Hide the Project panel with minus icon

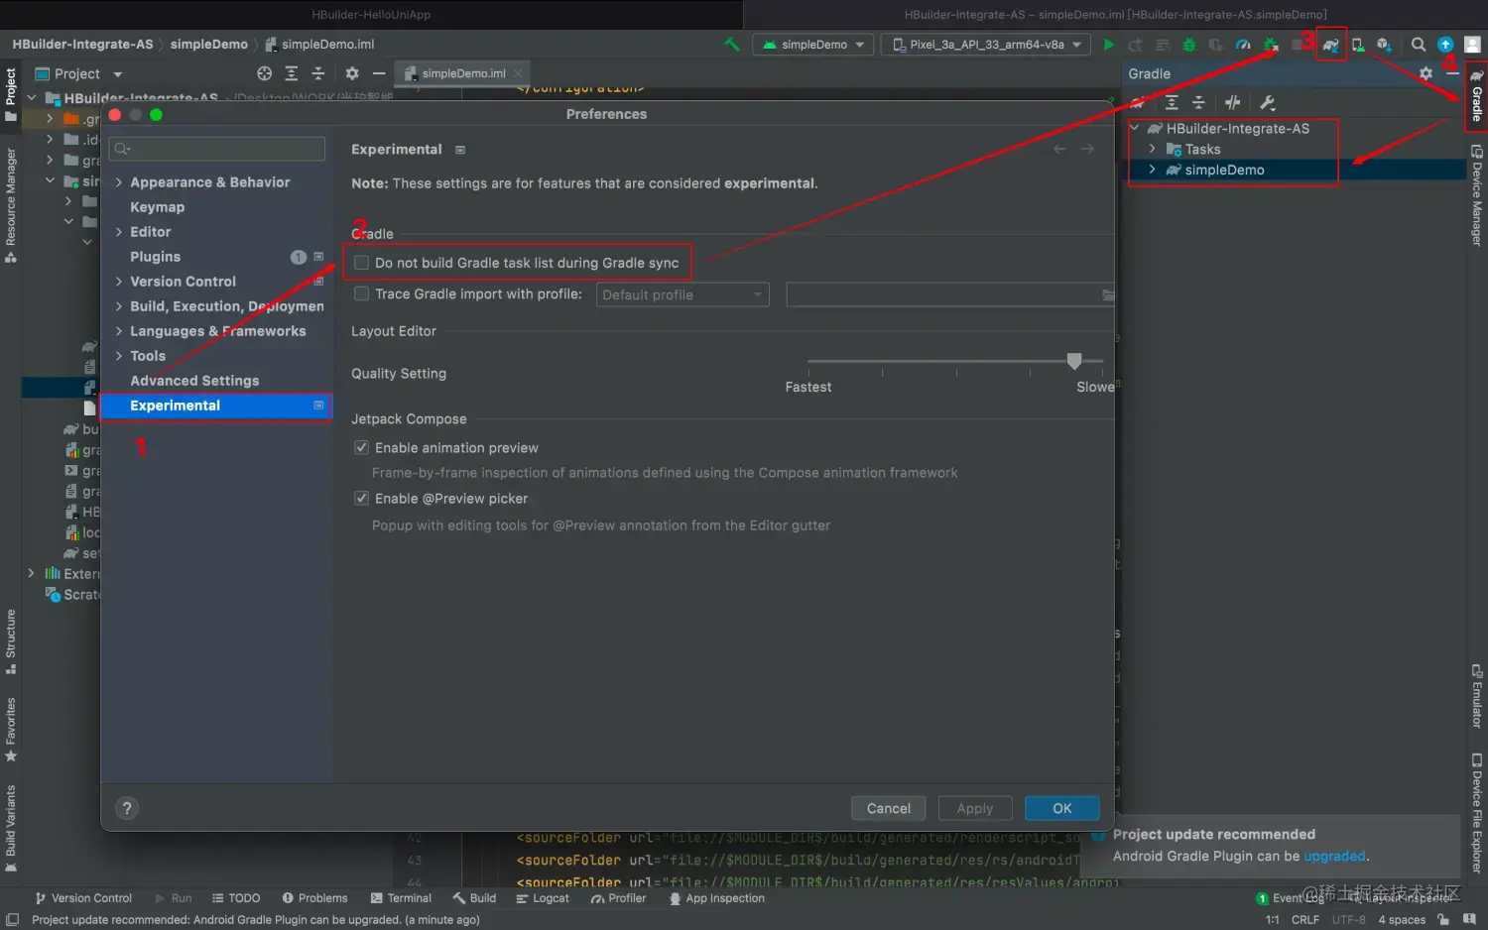(379, 73)
